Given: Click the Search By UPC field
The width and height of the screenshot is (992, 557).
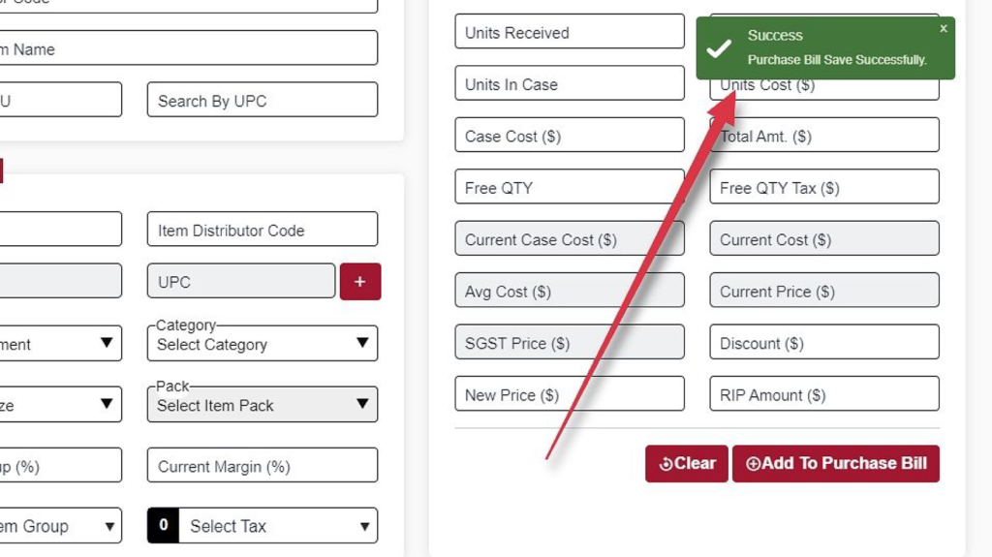Looking at the screenshot, I should pos(263,100).
